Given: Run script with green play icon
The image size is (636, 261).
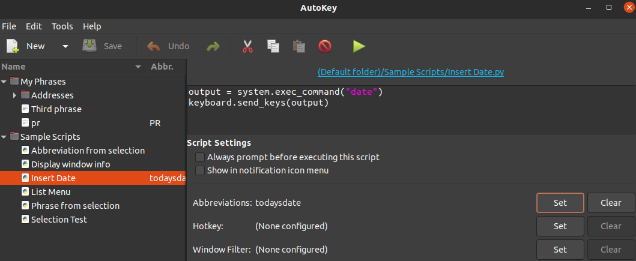Looking at the screenshot, I should [x=359, y=46].
